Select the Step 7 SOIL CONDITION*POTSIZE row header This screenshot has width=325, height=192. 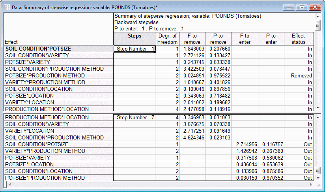pos(58,144)
